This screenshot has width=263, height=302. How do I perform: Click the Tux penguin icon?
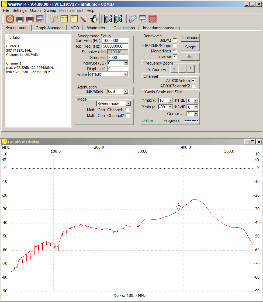coord(94,19)
